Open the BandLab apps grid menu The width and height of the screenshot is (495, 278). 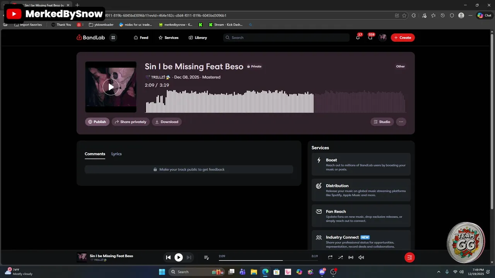click(x=113, y=37)
